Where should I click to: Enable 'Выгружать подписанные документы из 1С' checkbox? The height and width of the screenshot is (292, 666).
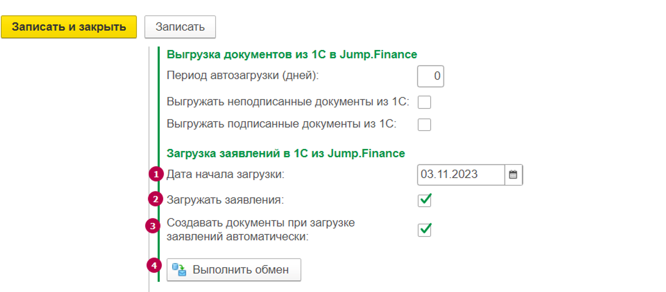point(424,125)
